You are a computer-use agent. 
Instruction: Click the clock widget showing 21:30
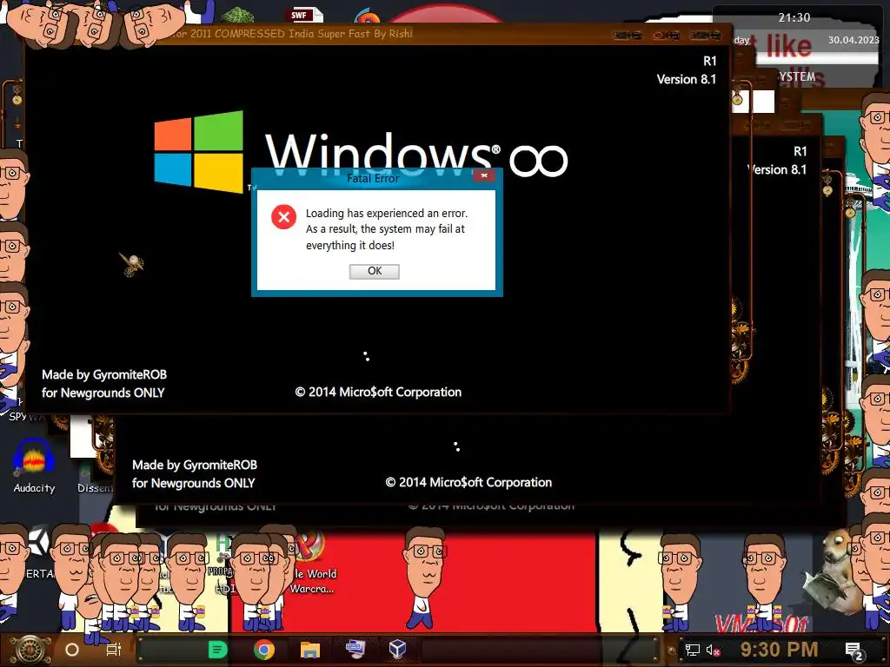[794, 18]
